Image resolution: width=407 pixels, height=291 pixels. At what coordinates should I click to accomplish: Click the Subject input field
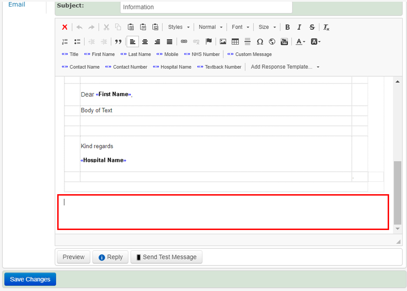[206, 7]
